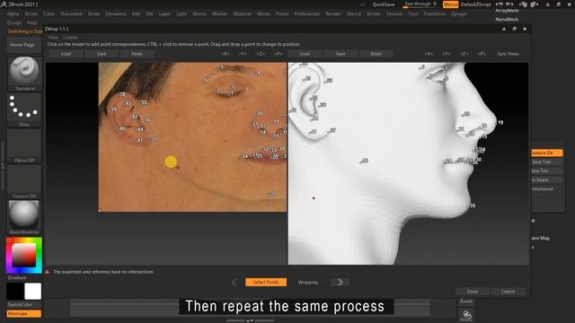Screen dimensions: 575x323
Task: Click Cancel in ZWrap window
Action: (508, 292)
